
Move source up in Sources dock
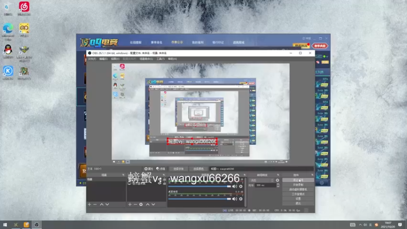(148, 205)
